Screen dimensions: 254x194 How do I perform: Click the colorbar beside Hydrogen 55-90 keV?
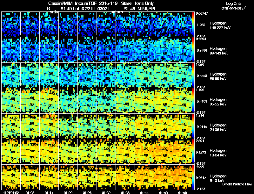[193, 75]
